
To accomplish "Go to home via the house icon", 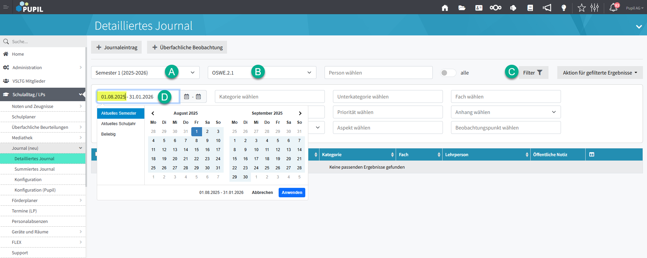I will point(445,8).
